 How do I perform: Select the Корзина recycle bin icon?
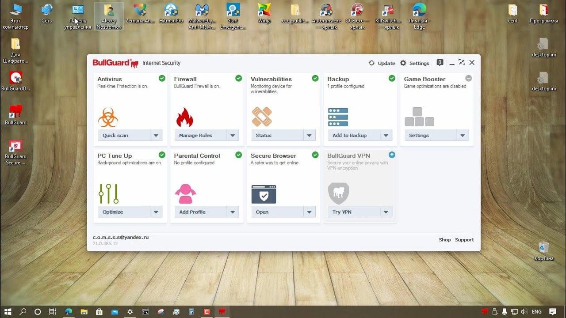point(543,251)
